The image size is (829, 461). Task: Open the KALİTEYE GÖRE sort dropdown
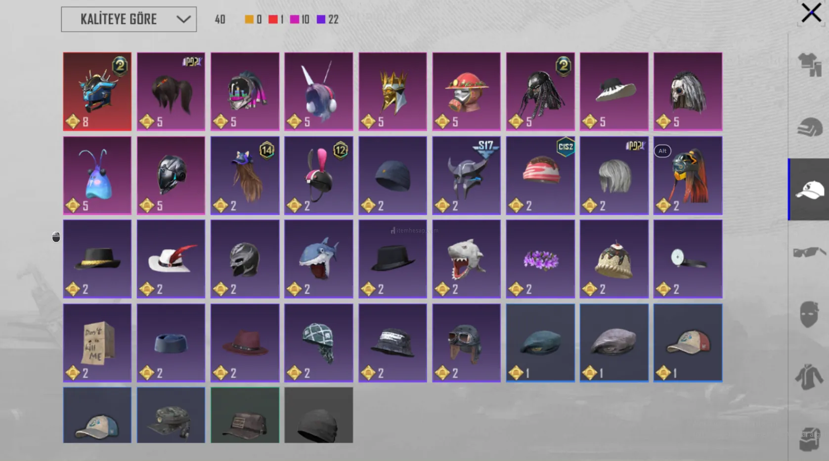coord(129,19)
